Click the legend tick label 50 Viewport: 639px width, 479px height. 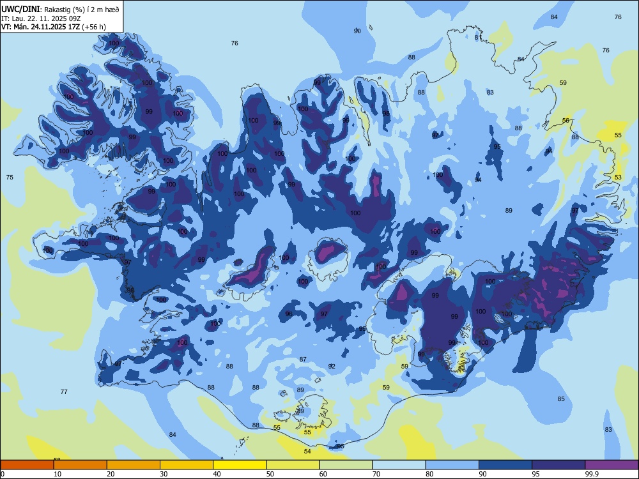(270, 474)
